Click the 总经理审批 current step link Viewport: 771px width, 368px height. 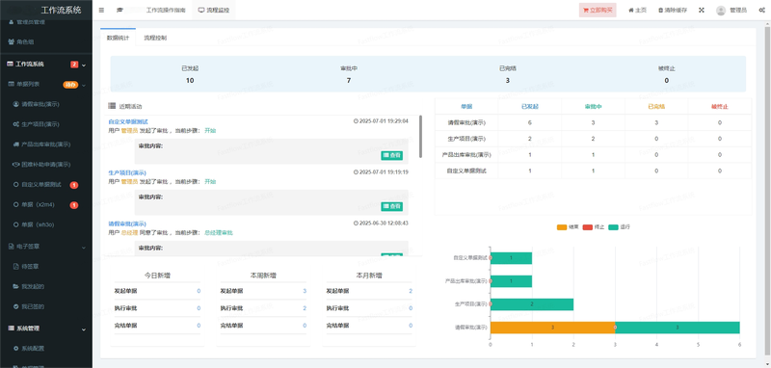pyautogui.click(x=219, y=232)
